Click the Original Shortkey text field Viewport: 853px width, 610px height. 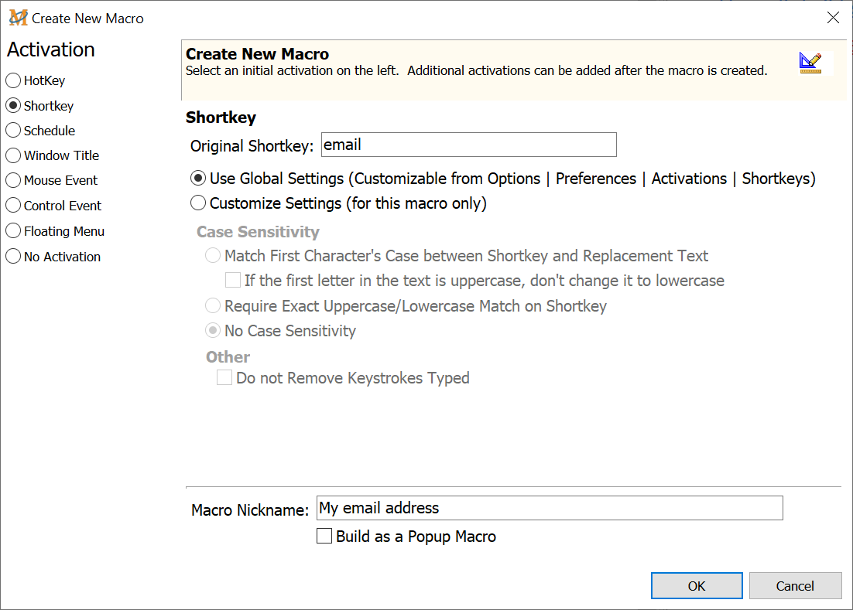(x=468, y=145)
